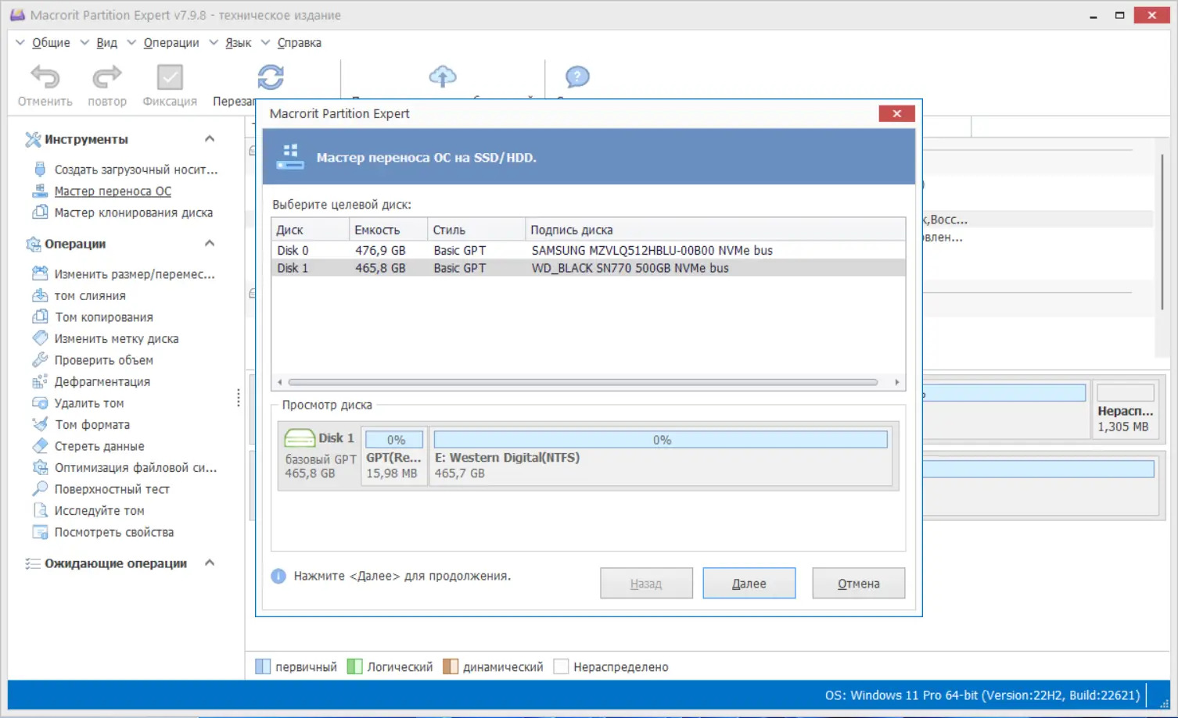This screenshot has height=718, width=1178.
Task: Click the resize/move volume icon
Action: (40, 273)
